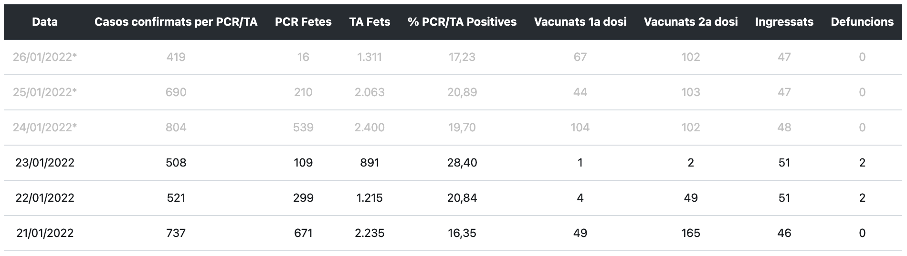Image resolution: width=907 pixels, height=256 pixels.
Task: Click Vacunats 2a dosi header
Action: point(690,22)
